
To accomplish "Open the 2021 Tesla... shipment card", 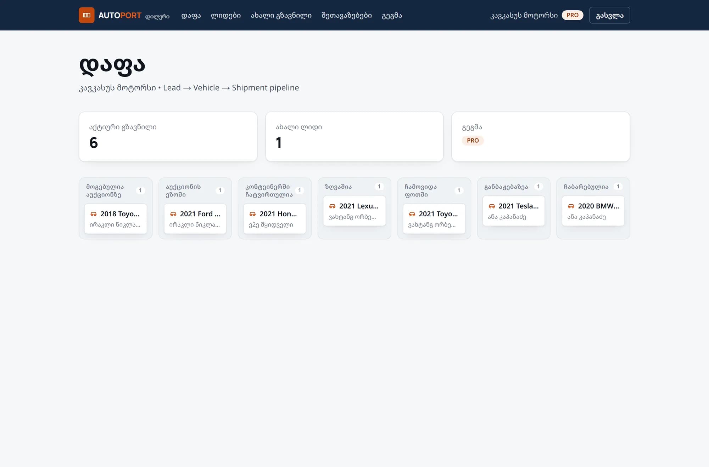I will pyautogui.click(x=514, y=211).
